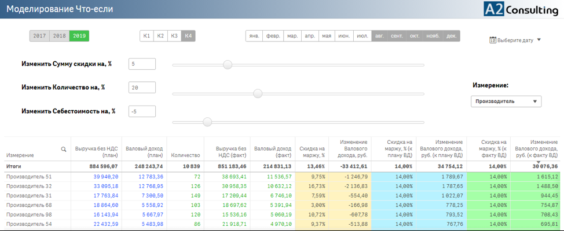Click the Себестоимость slider handle
This screenshot has height=231, width=564.
pos(207,122)
